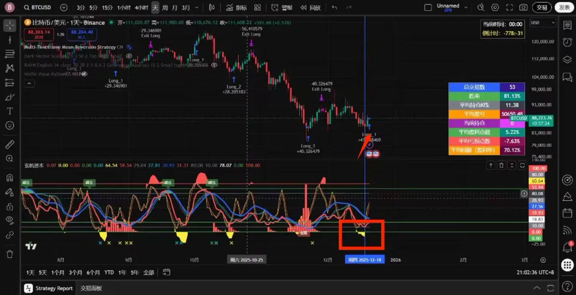Open chart settings hexagon icon
Screen dimensions: 576x295
tap(494, 7)
